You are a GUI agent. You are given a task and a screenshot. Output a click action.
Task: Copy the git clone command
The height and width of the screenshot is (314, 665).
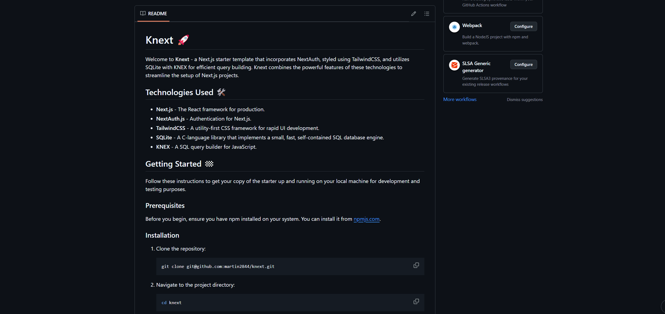pyautogui.click(x=416, y=265)
